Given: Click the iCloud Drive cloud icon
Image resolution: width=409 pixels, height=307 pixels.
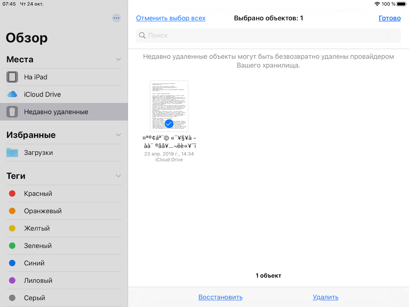Looking at the screenshot, I should (x=12, y=94).
